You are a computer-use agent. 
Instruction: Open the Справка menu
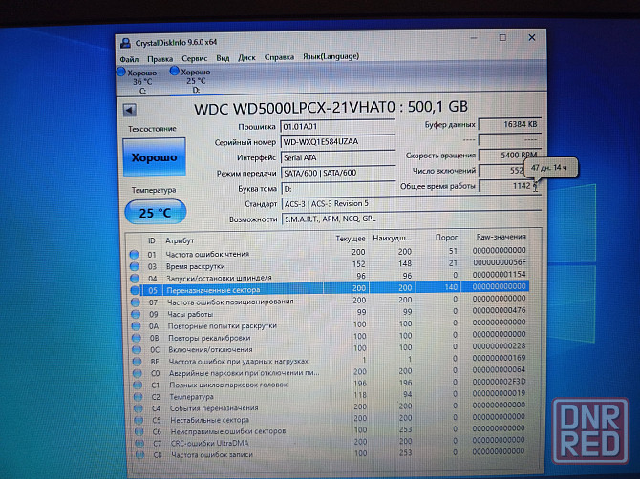279,57
